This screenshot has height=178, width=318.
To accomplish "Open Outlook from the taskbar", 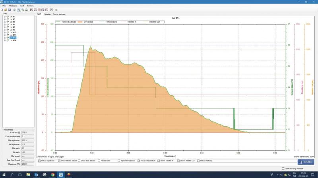I will (36, 174).
